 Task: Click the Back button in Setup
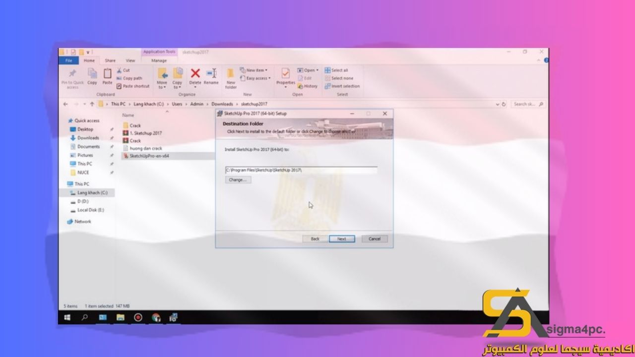click(x=315, y=239)
